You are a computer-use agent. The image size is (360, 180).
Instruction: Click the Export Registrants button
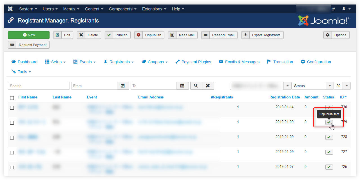point(262,35)
